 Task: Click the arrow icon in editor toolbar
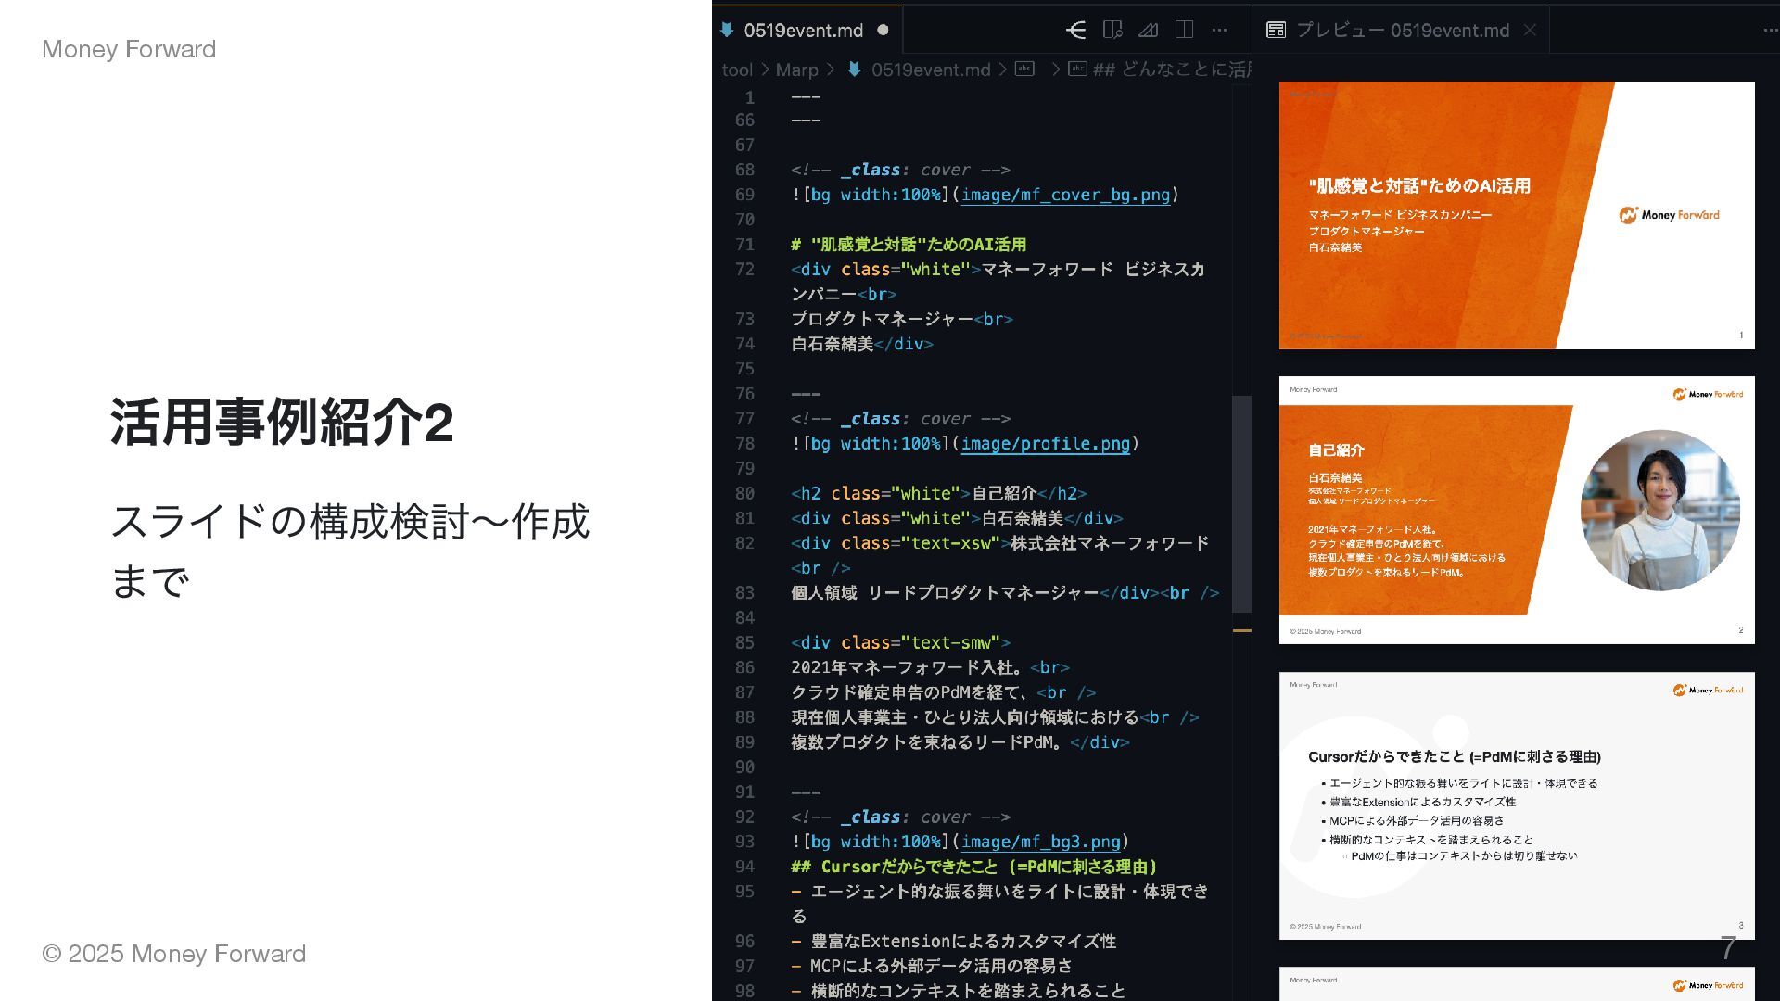click(1075, 31)
